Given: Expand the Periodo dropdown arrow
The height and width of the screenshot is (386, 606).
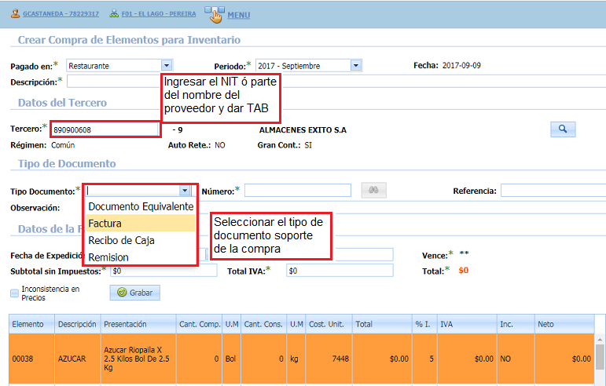Looking at the screenshot, I should (355, 66).
